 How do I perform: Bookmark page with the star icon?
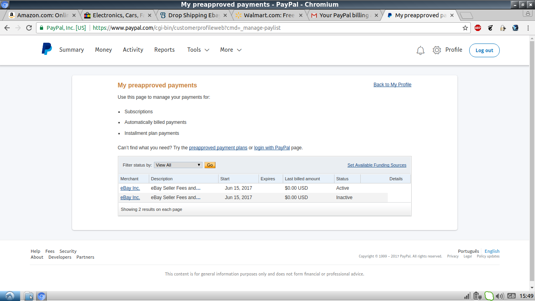[465, 28]
